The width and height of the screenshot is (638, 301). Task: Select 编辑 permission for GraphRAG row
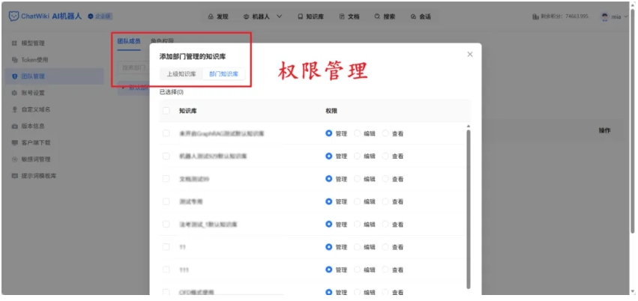tap(358, 133)
